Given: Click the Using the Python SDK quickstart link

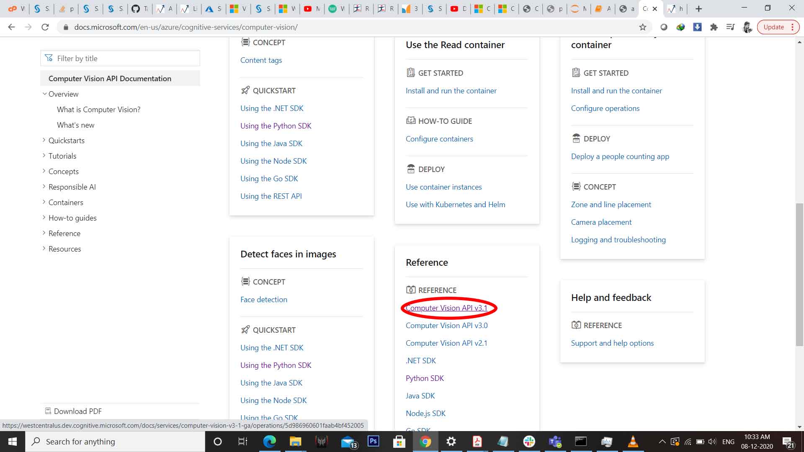Looking at the screenshot, I should pyautogui.click(x=276, y=125).
